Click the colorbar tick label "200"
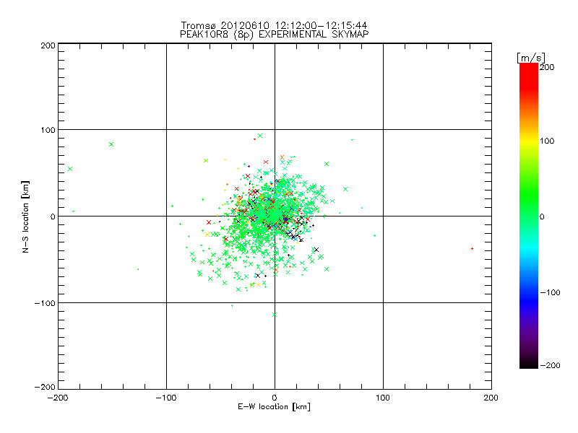Screen dimensions: 578x433 point(547,67)
